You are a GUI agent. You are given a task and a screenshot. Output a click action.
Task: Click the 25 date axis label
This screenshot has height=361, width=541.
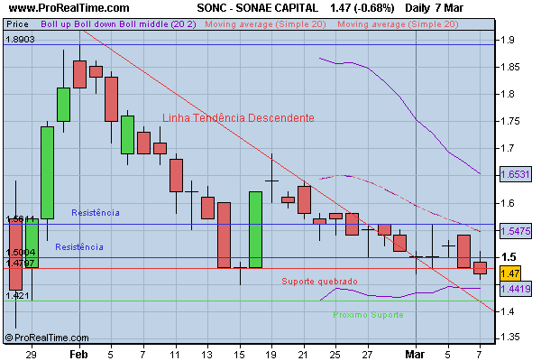(x=335, y=355)
